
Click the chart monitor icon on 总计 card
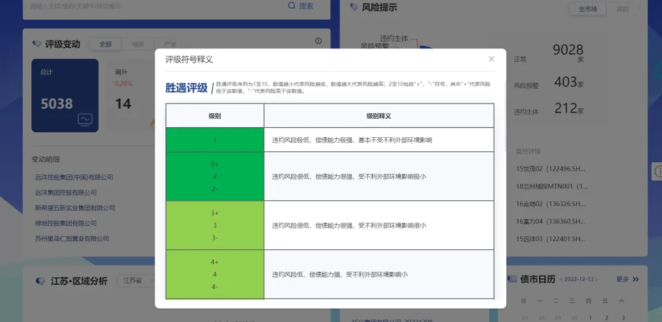coord(85,119)
